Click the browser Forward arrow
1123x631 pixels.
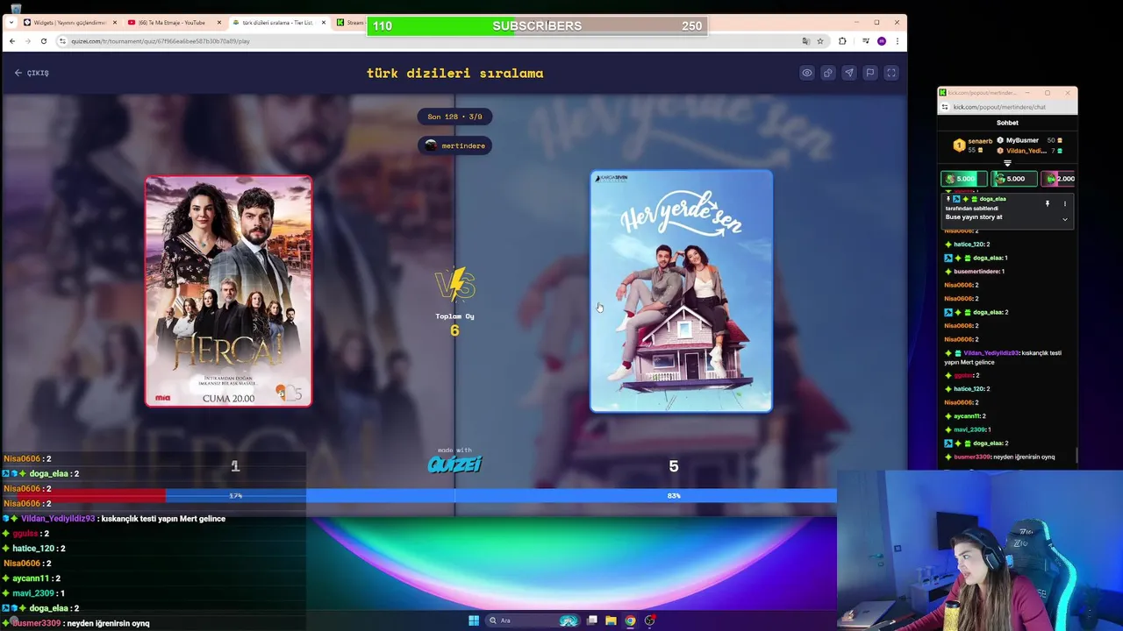(27, 41)
